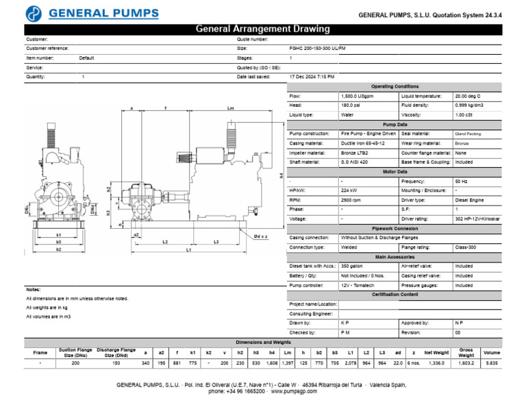The width and height of the screenshot is (526, 407).
Task: Click the GENERAL PUMPS logo wordmark
Action: [x=103, y=13]
